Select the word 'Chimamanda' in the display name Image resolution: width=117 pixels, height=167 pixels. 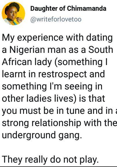coord(87,8)
